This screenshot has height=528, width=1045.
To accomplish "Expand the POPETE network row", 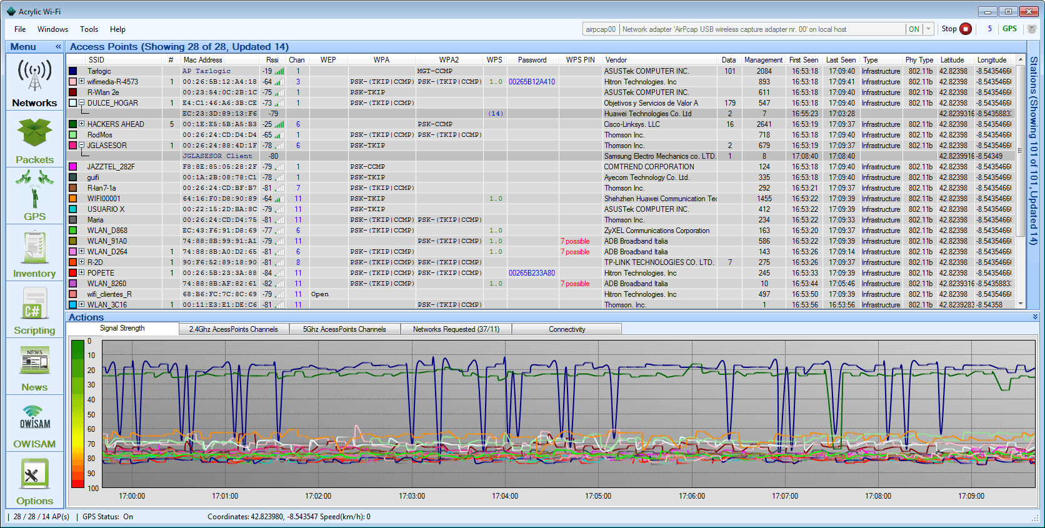I will (x=81, y=272).
